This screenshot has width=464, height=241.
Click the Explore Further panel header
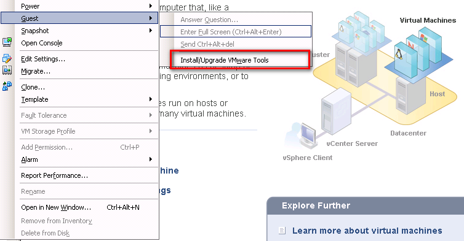click(366, 205)
